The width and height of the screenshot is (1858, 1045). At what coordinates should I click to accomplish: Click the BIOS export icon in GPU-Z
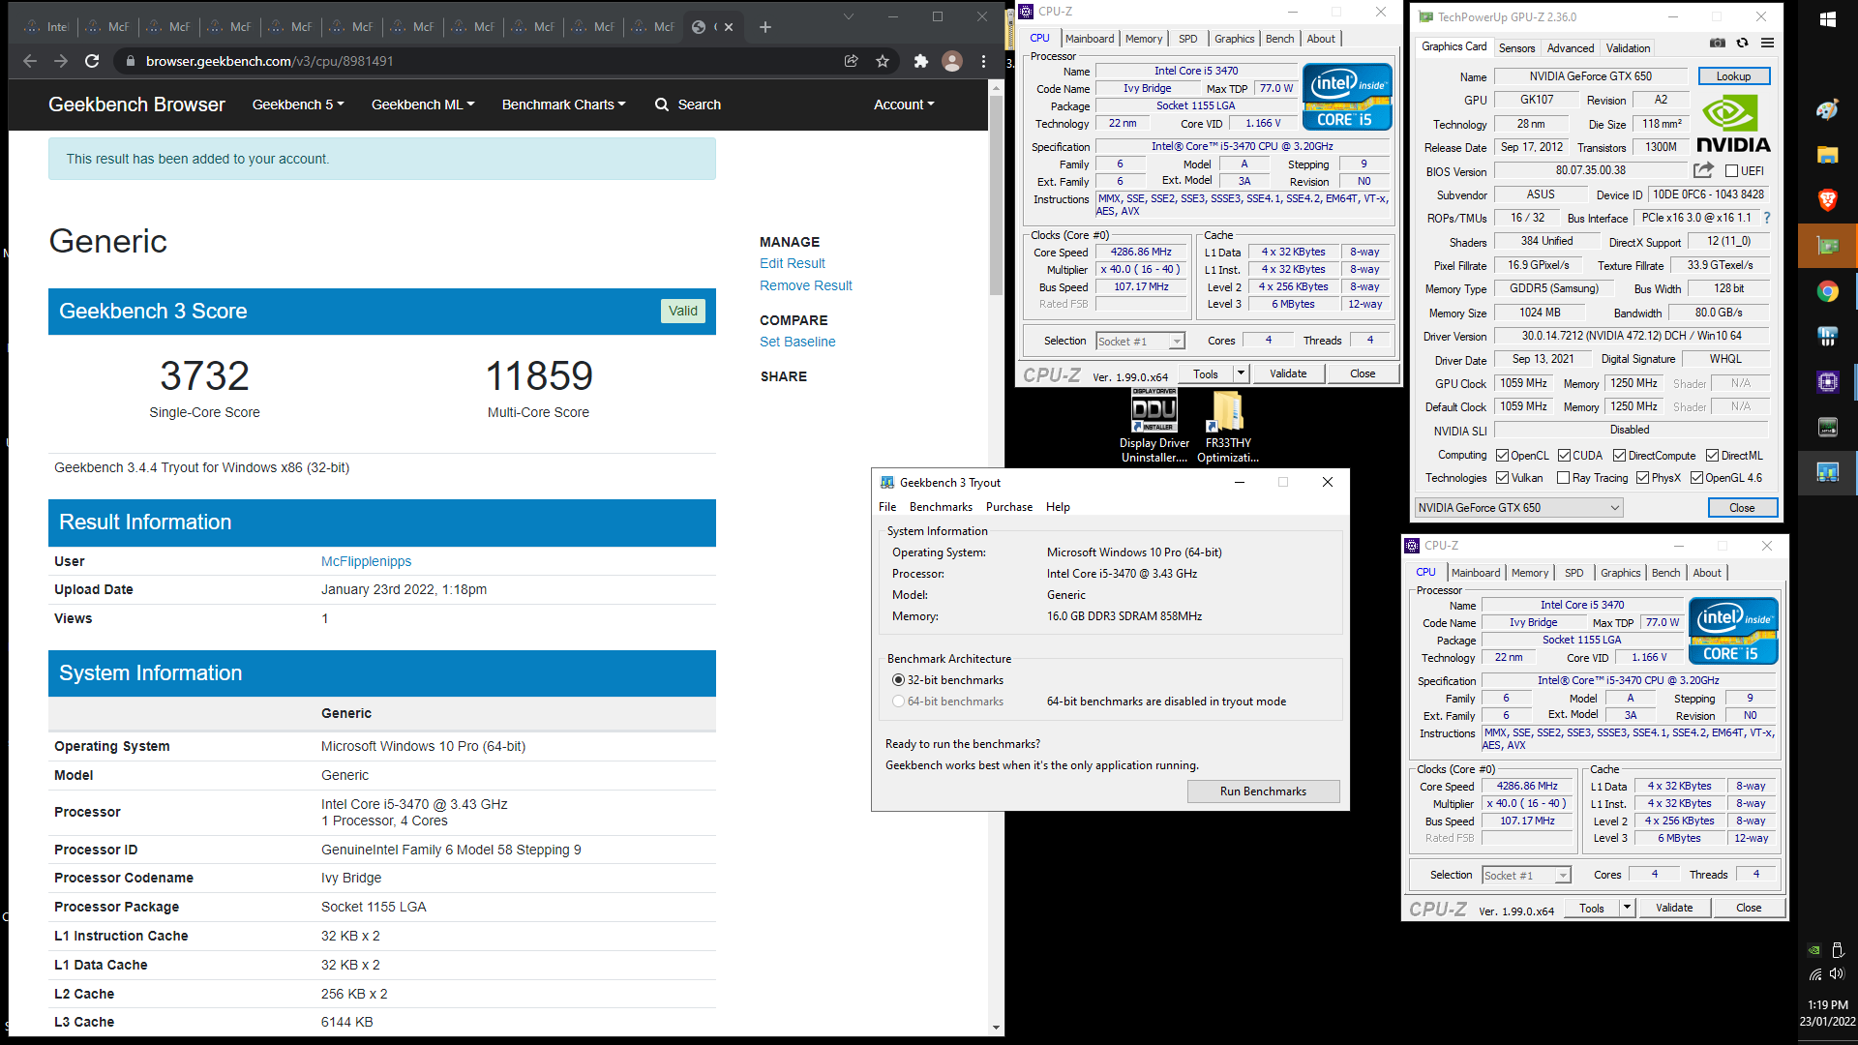(x=1703, y=171)
